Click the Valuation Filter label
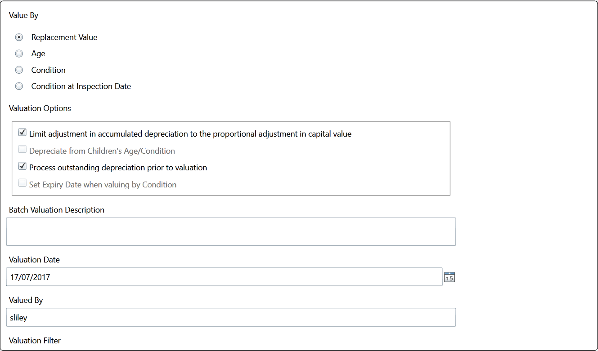Image resolution: width=598 pixels, height=351 pixels. tap(35, 341)
